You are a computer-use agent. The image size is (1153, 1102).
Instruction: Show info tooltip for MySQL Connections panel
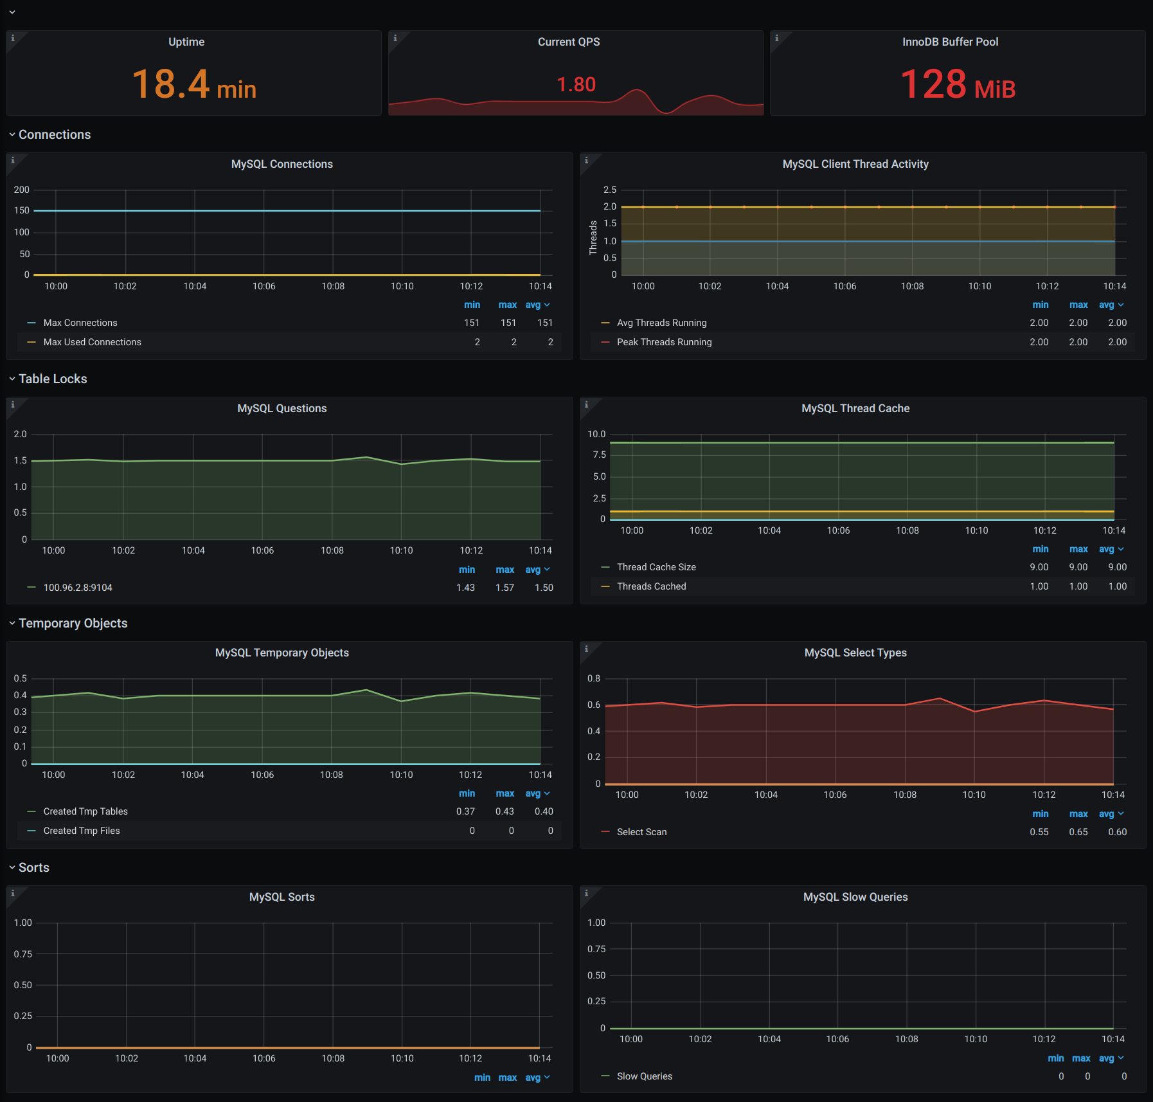point(12,160)
